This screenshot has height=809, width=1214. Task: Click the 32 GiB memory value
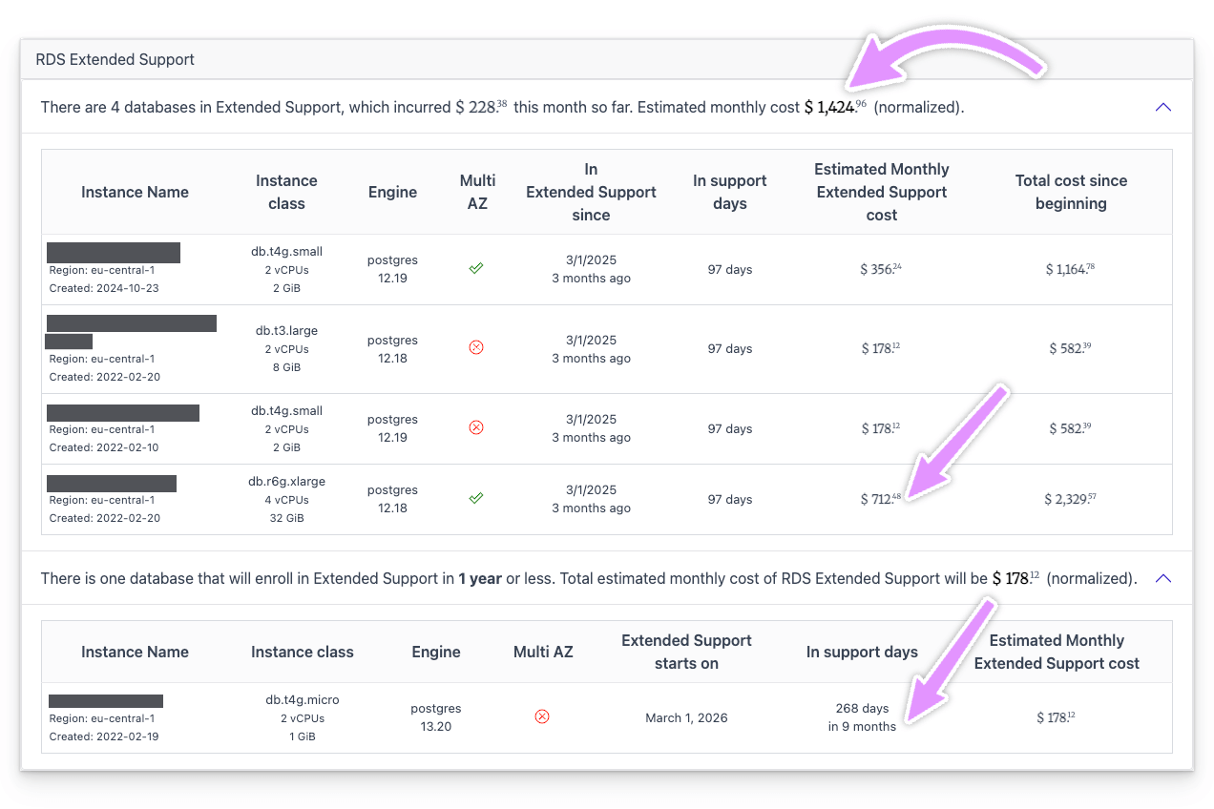tap(286, 518)
